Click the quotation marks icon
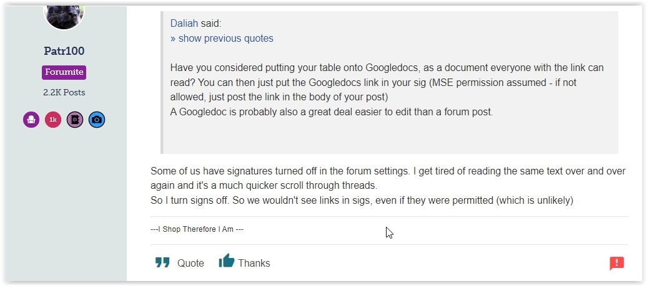 tap(162, 262)
